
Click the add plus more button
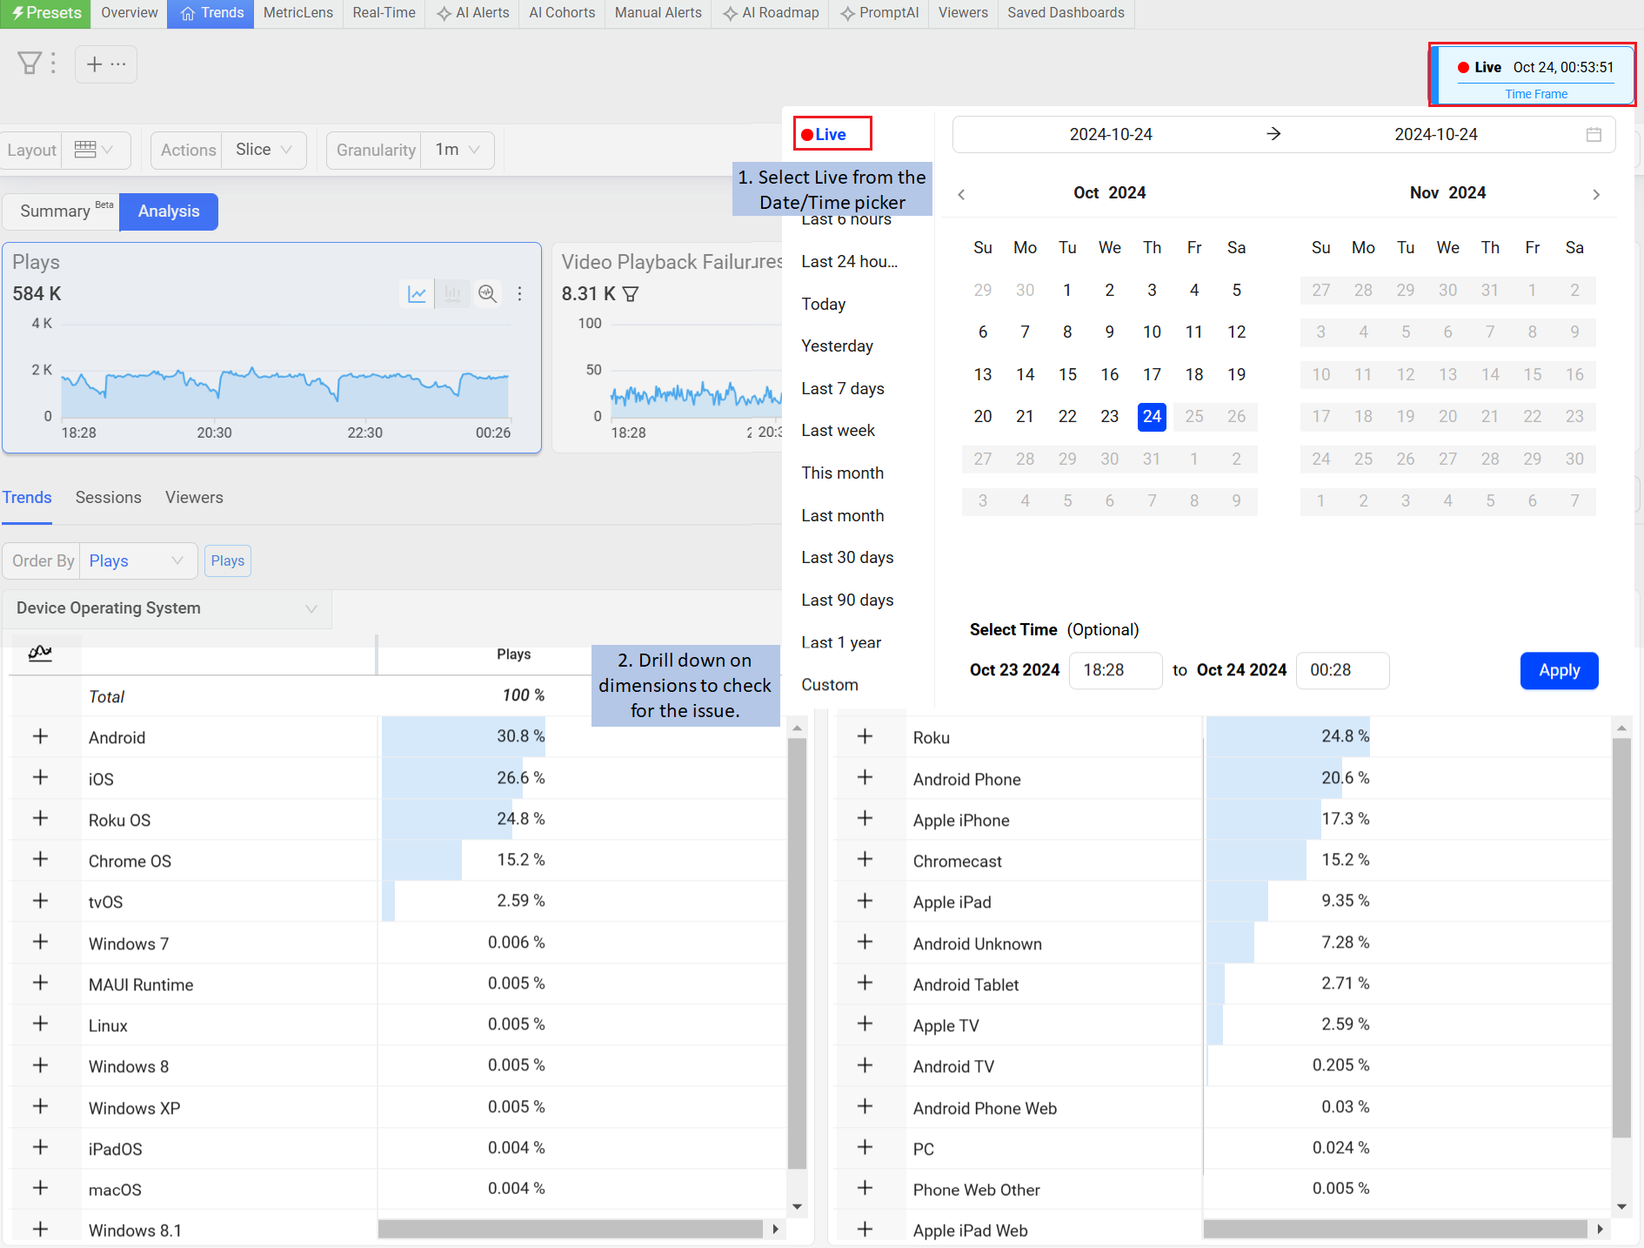[106, 64]
